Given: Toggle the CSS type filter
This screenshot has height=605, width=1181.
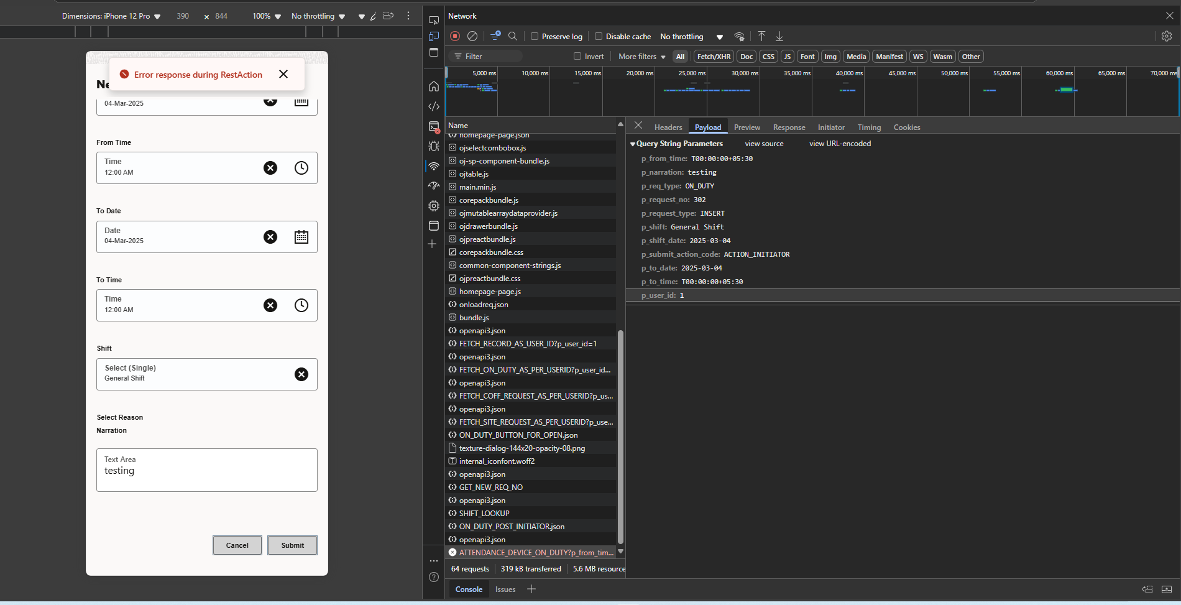Looking at the screenshot, I should click(768, 57).
